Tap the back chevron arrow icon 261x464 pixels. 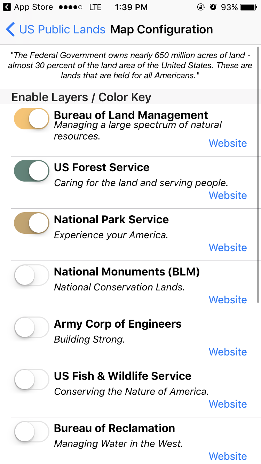pyautogui.click(x=10, y=30)
